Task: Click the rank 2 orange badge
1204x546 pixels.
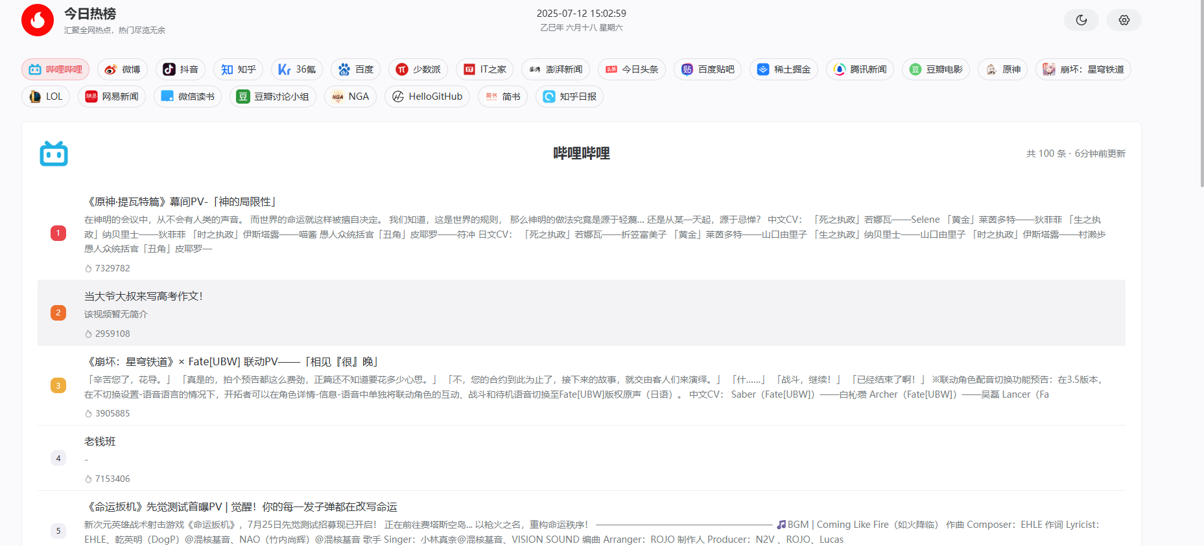Action: click(x=58, y=313)
